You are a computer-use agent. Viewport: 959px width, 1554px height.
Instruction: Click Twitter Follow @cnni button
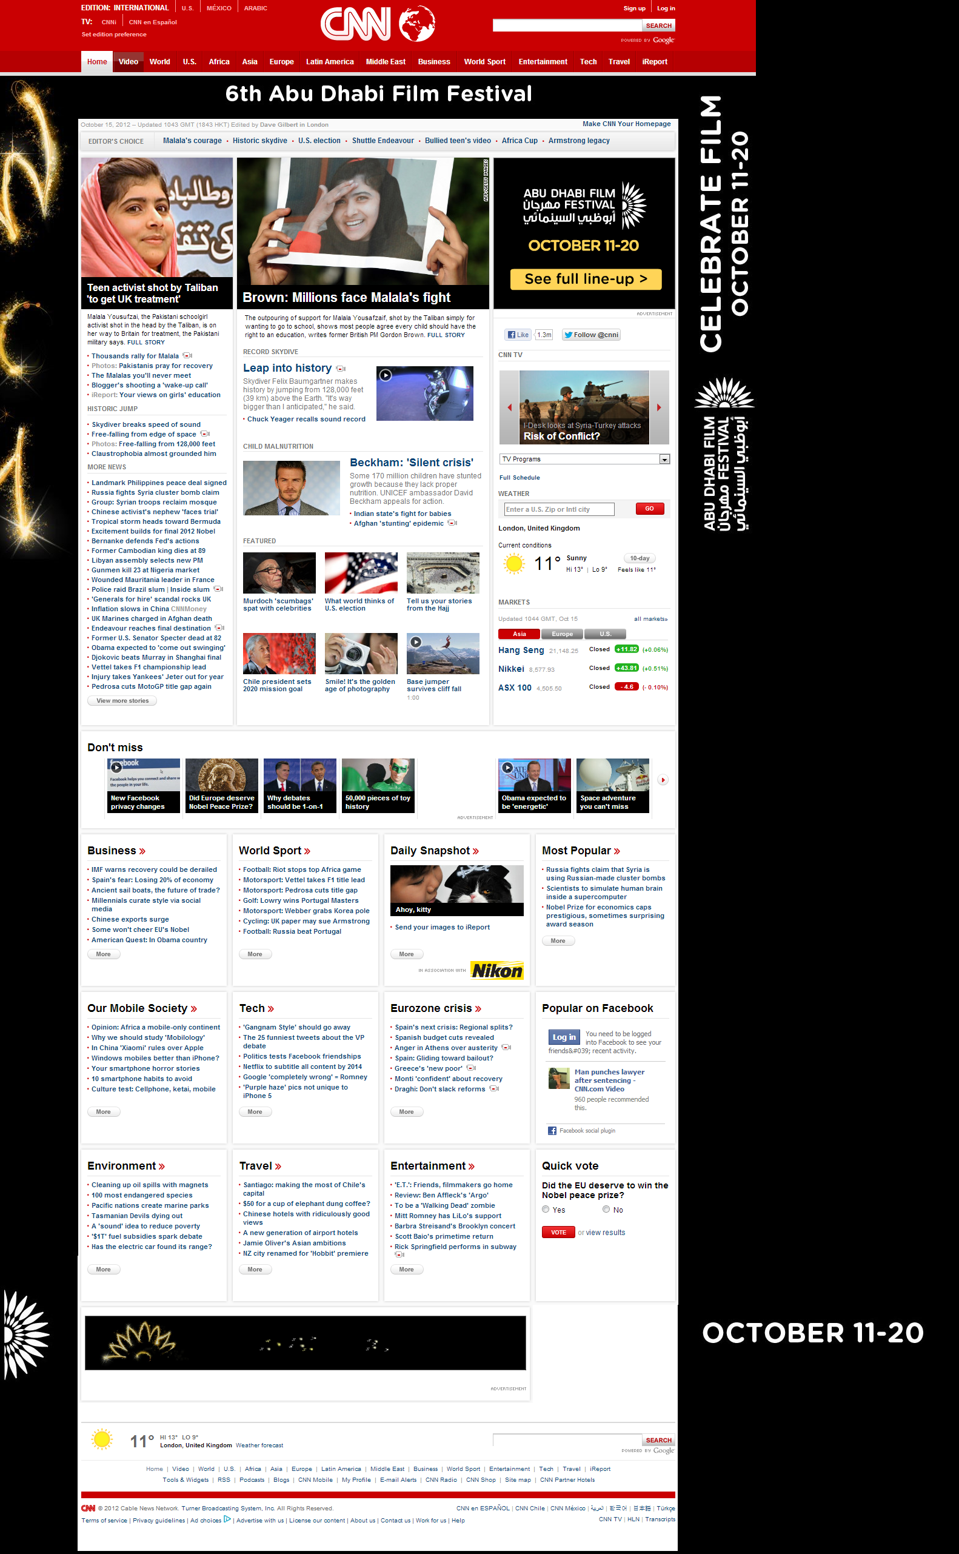coord(591,335)
